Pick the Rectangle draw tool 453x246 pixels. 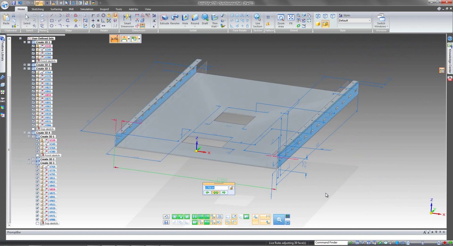[x=52, y=20]
